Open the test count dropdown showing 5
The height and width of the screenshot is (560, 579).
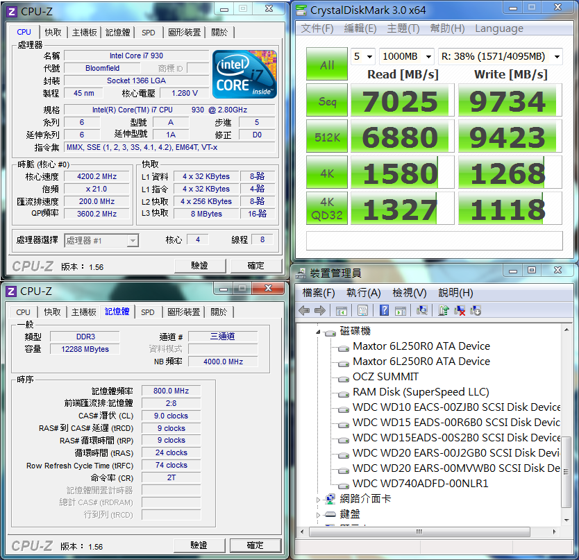click(x=362, y=56)
